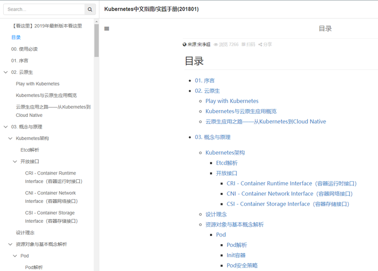Collapse the 02. 云原生 sidebar section
The height and width of the screenshot is (271, 378).
pos(6,72)
